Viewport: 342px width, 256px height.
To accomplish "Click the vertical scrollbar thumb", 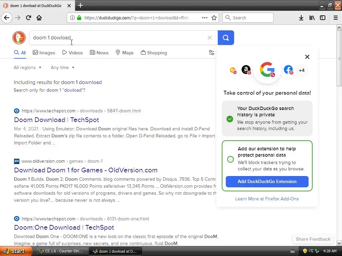I will [339, 58].
